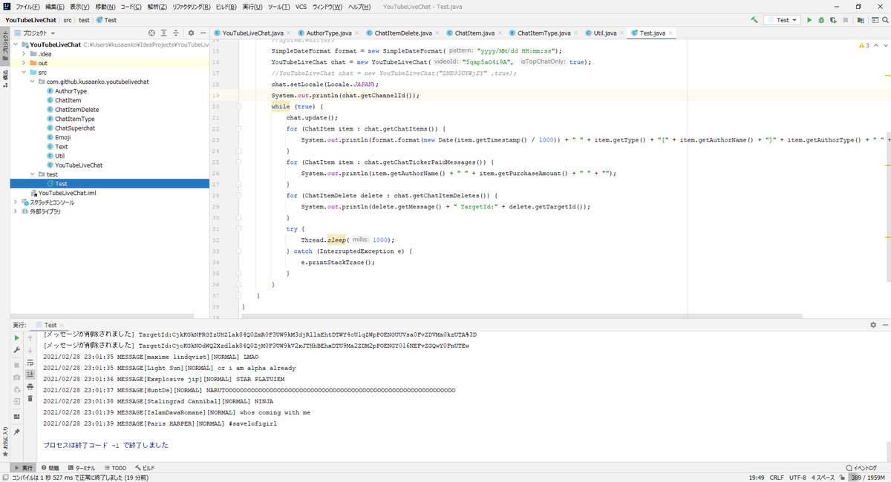The width and height of the screenshot is (891, 482).
Task: Expand 外部ライブラリ node
Action: point(16,211)
